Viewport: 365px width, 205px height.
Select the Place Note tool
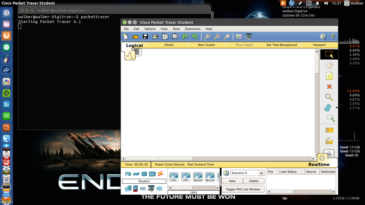tap(329, 76)
